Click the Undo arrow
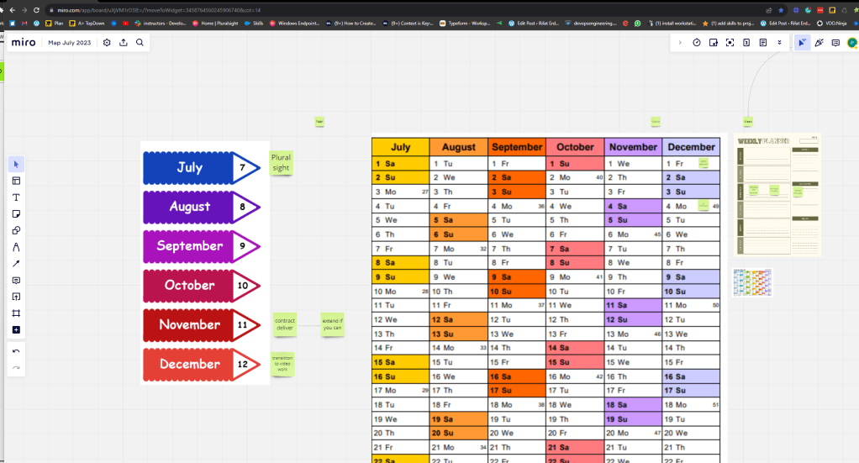This screenshot has width=859, height=463. click(16, 351)
